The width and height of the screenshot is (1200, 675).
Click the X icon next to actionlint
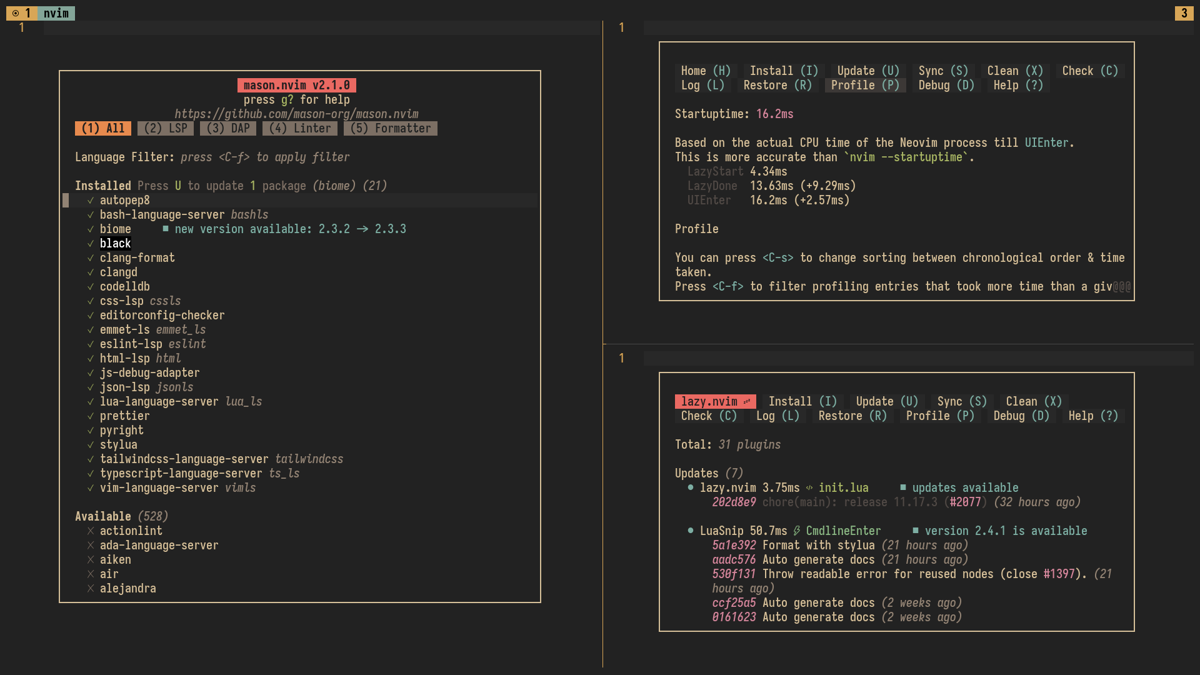tap(91, 531)
